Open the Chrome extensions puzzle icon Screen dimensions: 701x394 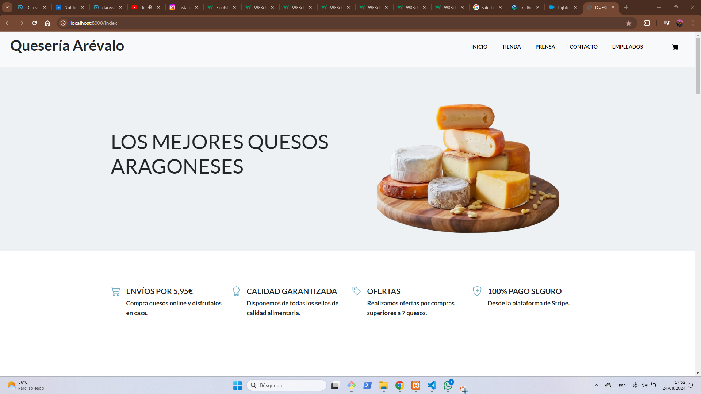(x=648, y=23)
